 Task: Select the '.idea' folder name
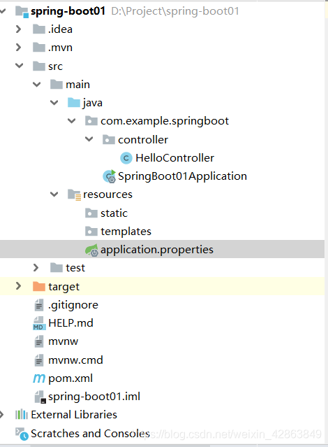point(60,29)
